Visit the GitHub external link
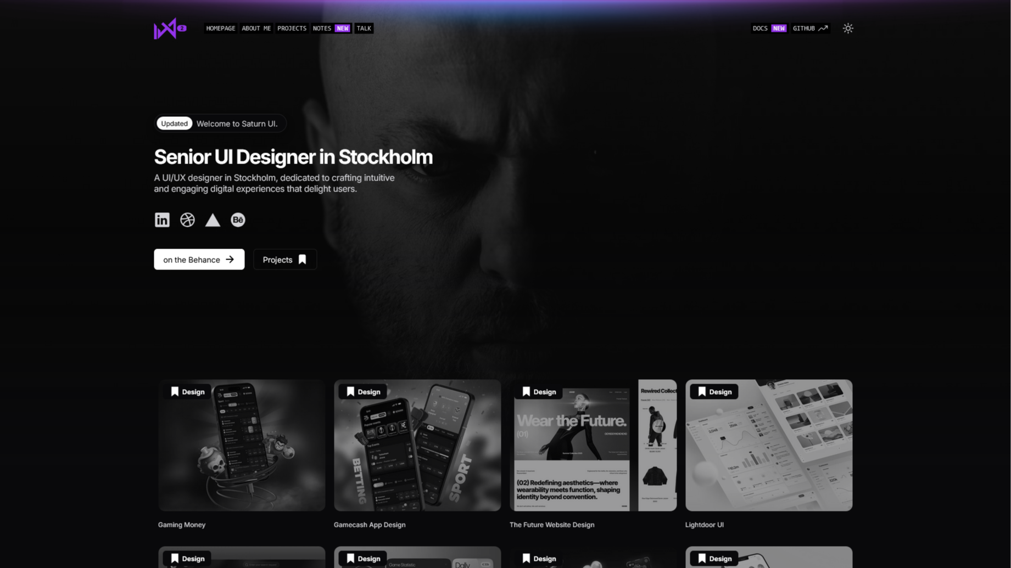 pos(809,29)
